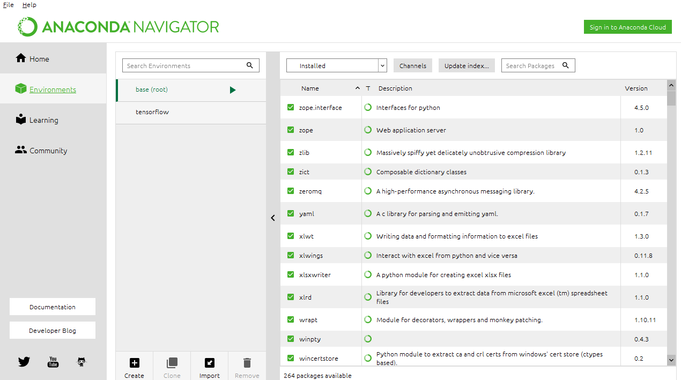
Task: Toggle the zope package checkbox
Action: tap(291, 130)
